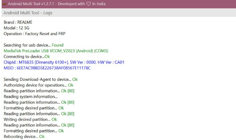The height and width of the screenshot is (140, 236).
Task: Click 'Operation : Factory Reset and FRP' line
Action: coord(34,34)
